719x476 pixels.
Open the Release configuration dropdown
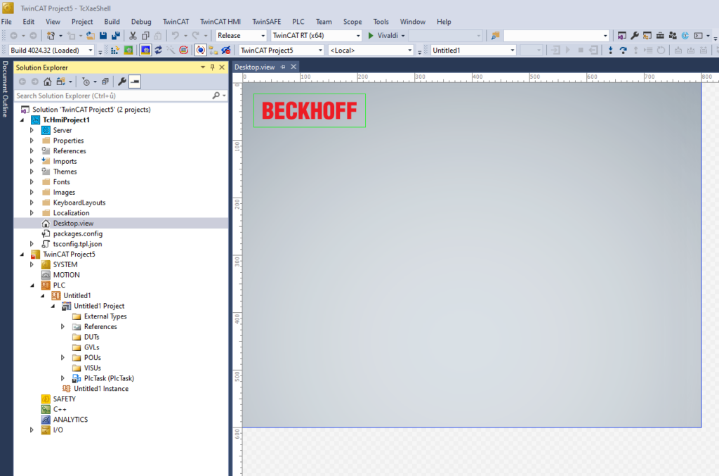pyautogui.click(x=241, y=35)
